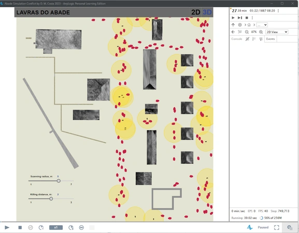Open the three-dot menu next to date

click(x=278, y=11)
